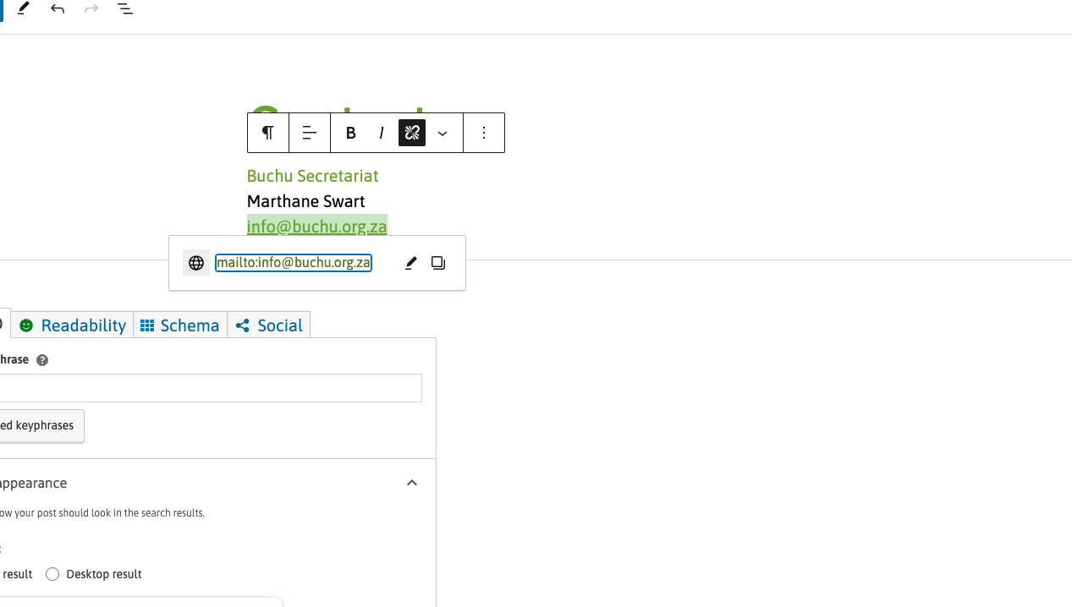Open more rich text controls dropdown
The height and width of the screenshot is (607, 1072).
tap(443, 134)
